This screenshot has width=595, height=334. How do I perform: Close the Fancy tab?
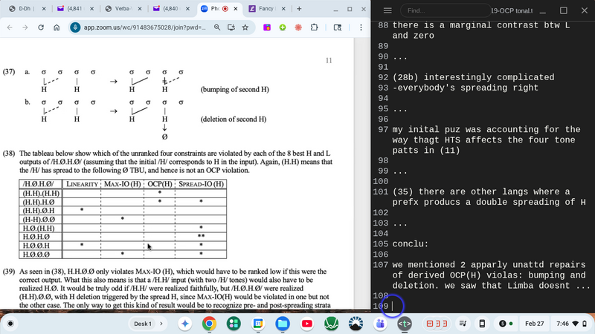click(283, 9)
